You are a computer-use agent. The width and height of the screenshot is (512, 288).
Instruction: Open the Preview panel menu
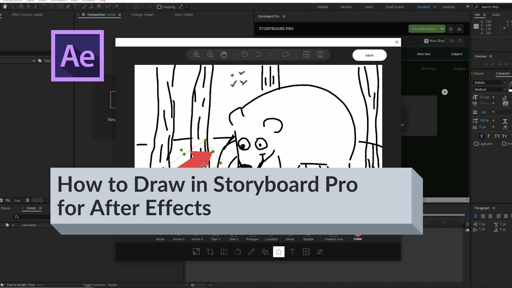pyautogui.click(x=491, y=56)
